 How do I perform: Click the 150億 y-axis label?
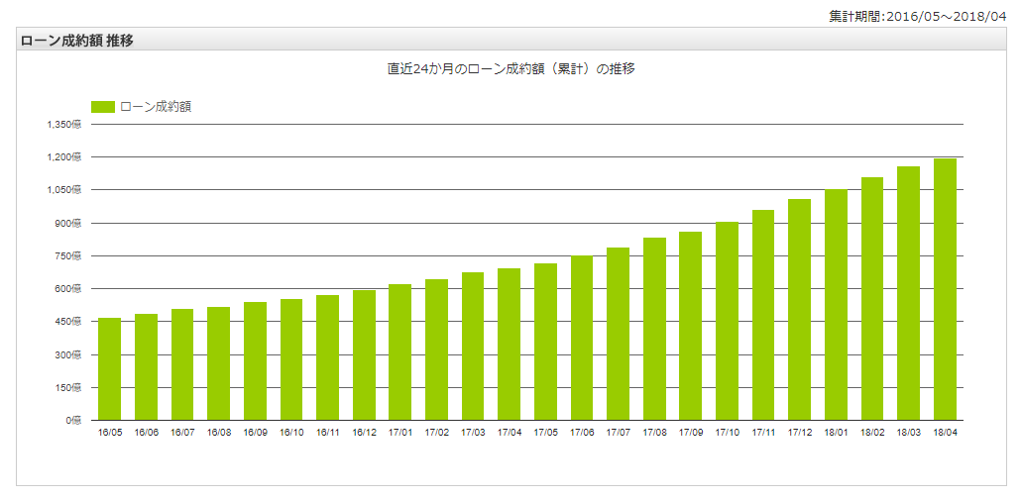tap(69, 387)
